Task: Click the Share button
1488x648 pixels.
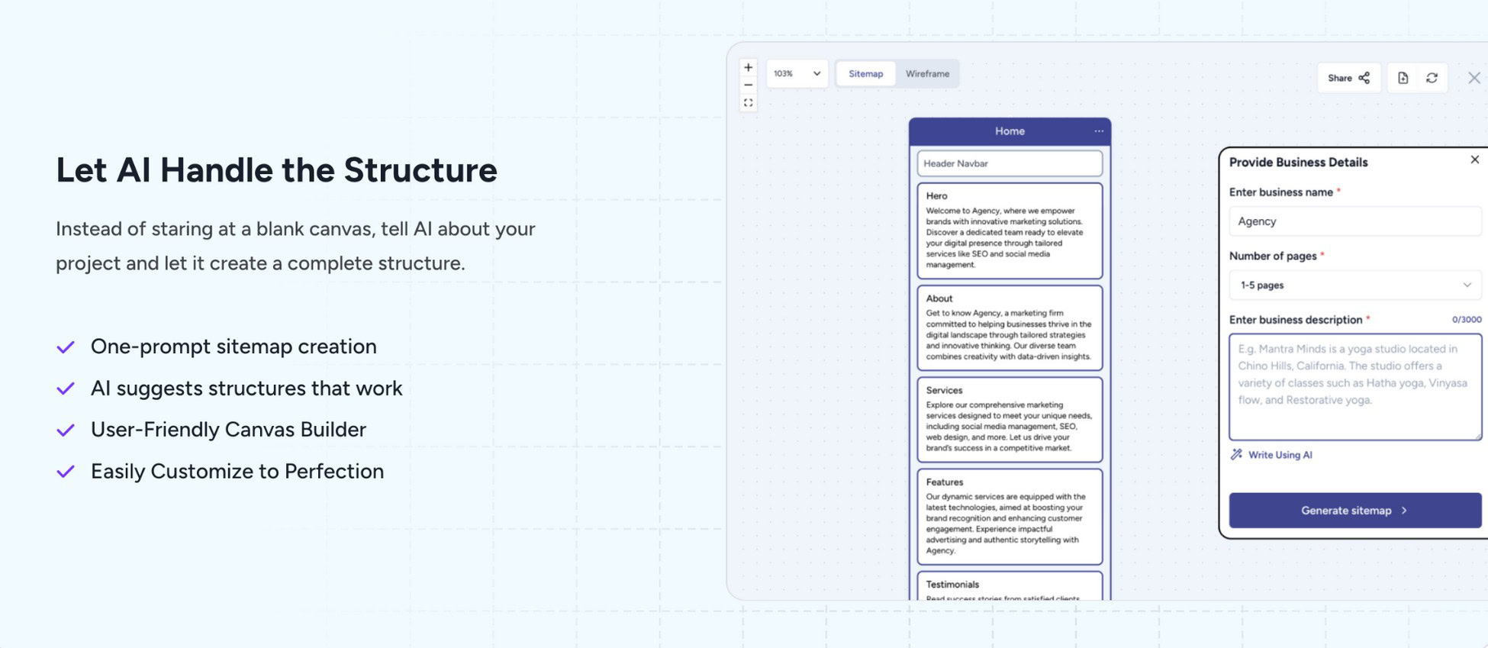Action: click(x=1348, y=78)
